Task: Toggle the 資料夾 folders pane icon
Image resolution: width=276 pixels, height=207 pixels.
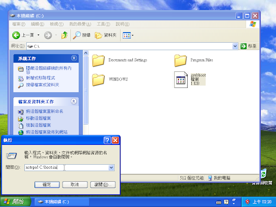Action: [98, 35]
